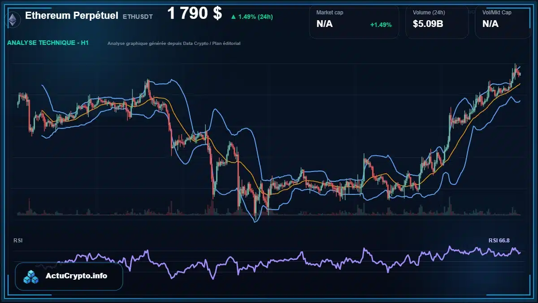Click the Analyse graphique générée subtitle text
Image resolution: width=538 pixels, height=303 pixels.
[x=174, y=44]
